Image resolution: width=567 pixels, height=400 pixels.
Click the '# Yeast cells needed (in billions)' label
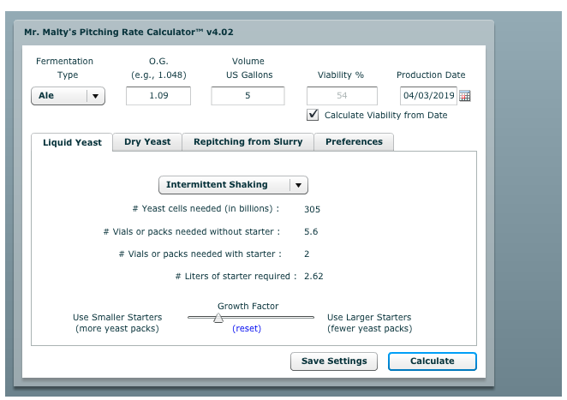206,209
